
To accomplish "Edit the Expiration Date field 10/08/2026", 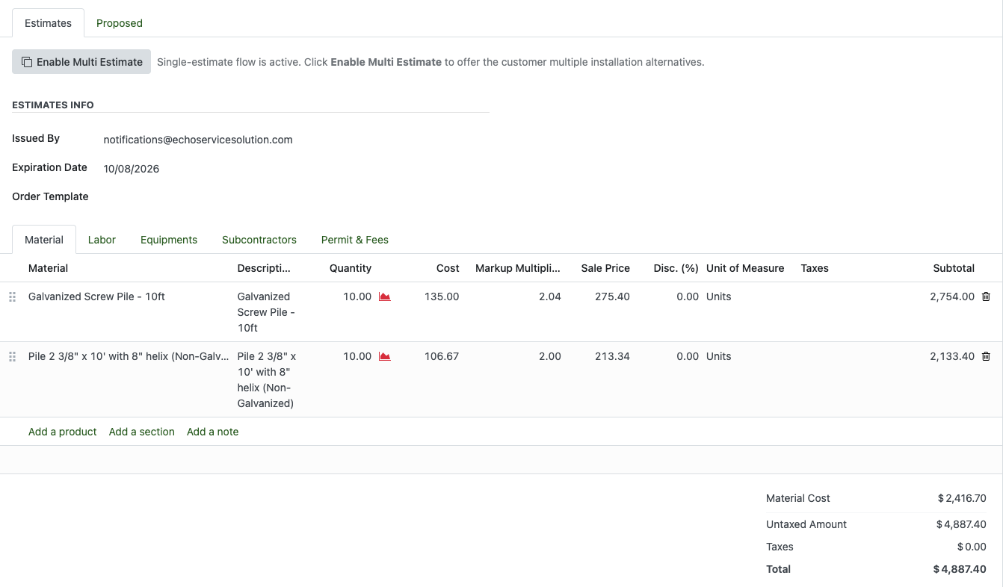I will click(132, 169).
